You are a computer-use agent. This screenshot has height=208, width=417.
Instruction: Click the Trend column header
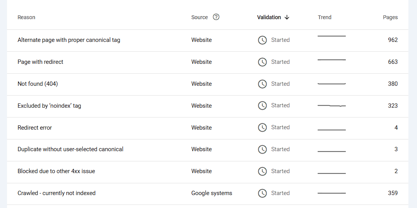[324, 17]
